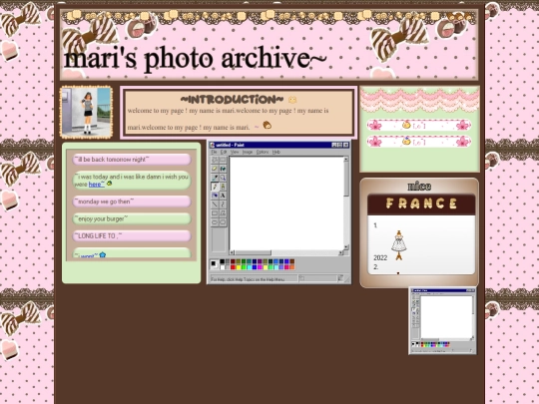The height and width of the screenshot is (404, 539).
Task: Click Paint's vertical scrollbar down arrow
Action: [345, 246]
